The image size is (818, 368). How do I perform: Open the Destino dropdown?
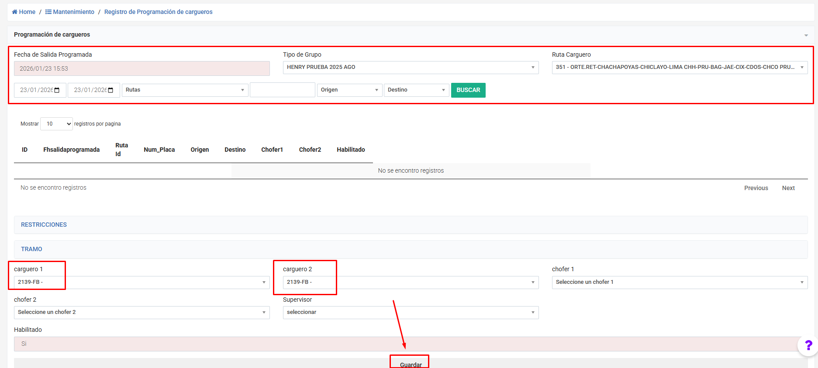click(416, 90)
